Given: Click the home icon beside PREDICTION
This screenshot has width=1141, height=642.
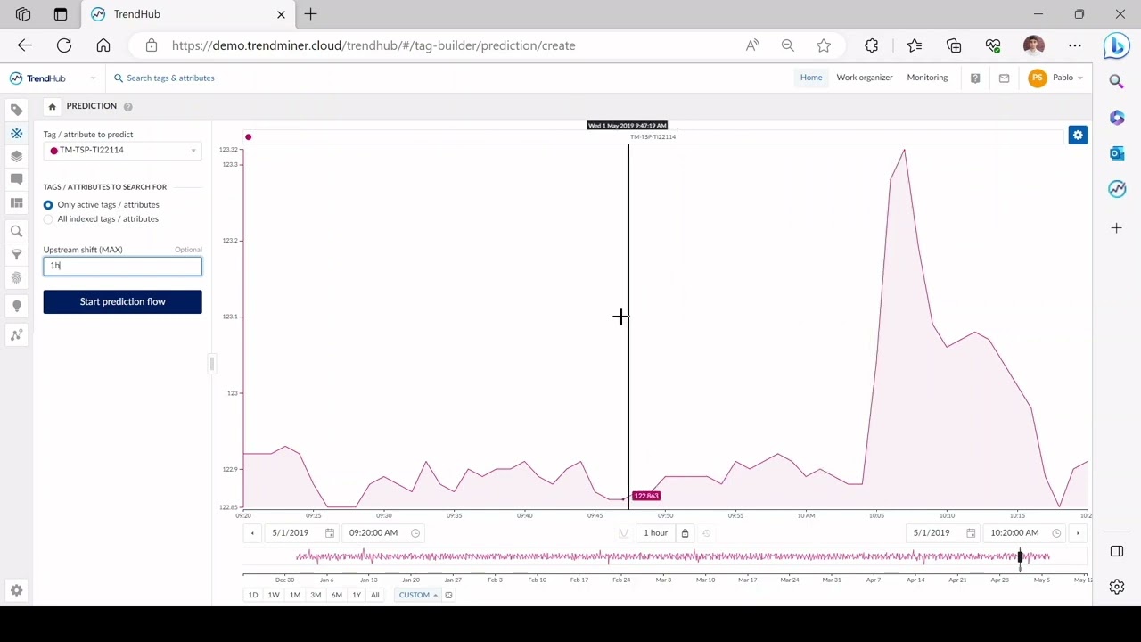Looking at the screenshot, I should 52,106.
